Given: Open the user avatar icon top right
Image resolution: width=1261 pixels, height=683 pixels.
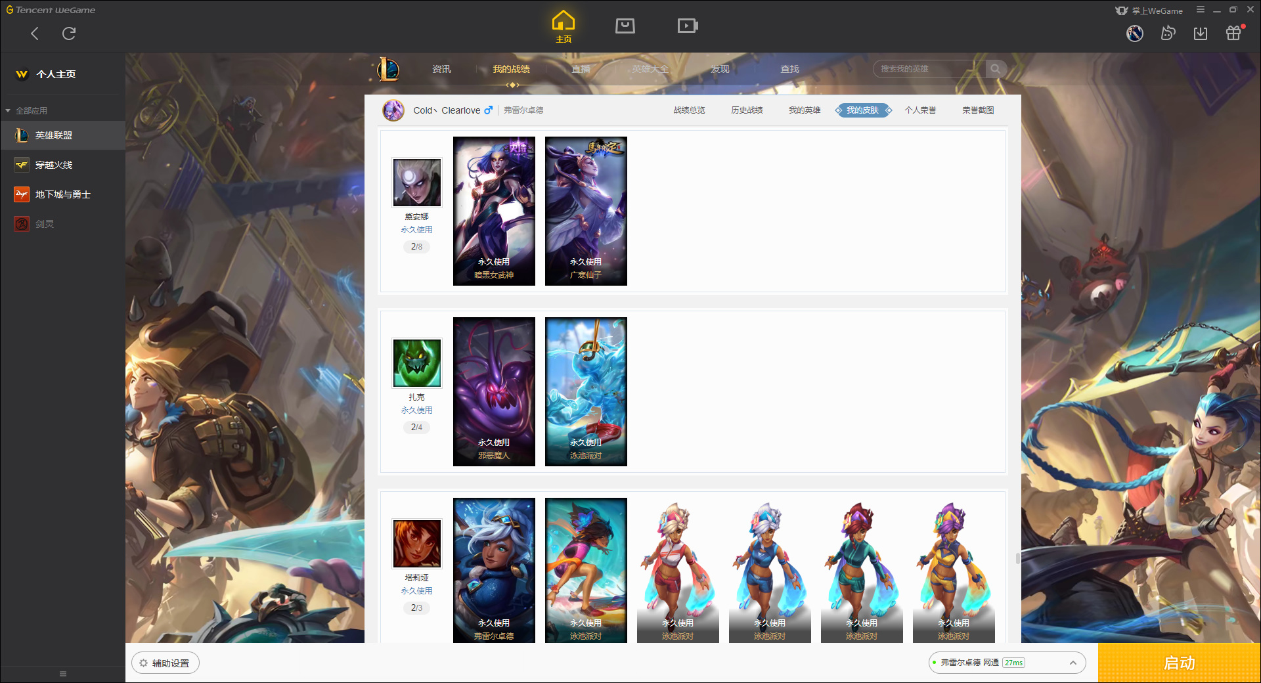Looking at the screenshot, I should [1135, 33].
